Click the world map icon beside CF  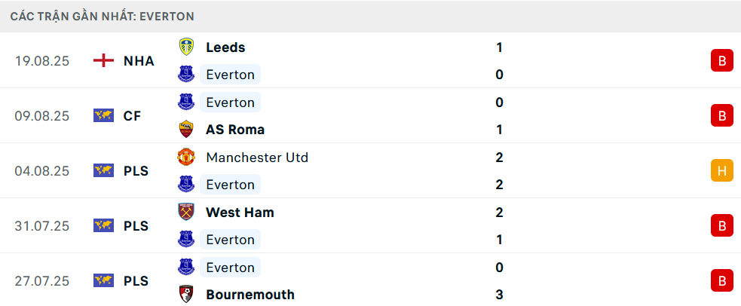103,116
